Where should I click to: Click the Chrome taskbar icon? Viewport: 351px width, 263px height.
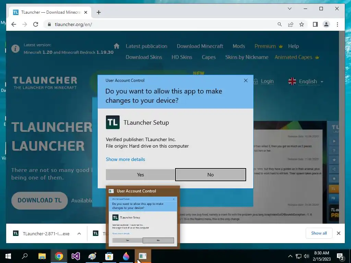tap(59, 256)
